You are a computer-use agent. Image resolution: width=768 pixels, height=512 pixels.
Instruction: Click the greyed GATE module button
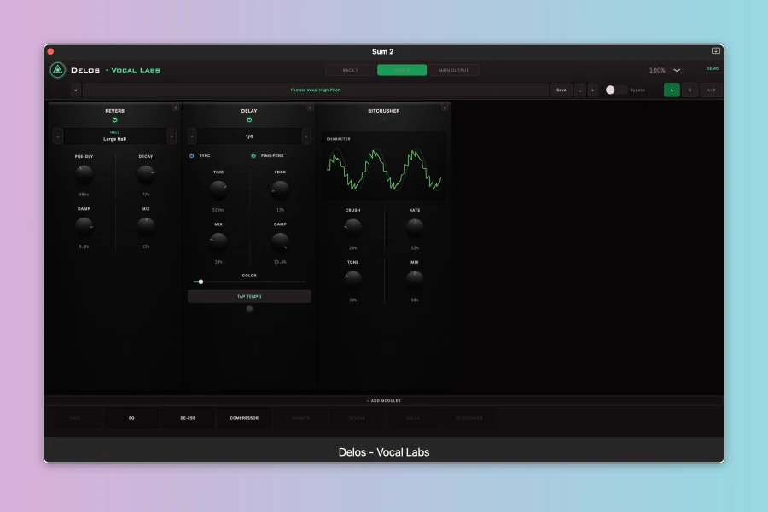[75, 418]
